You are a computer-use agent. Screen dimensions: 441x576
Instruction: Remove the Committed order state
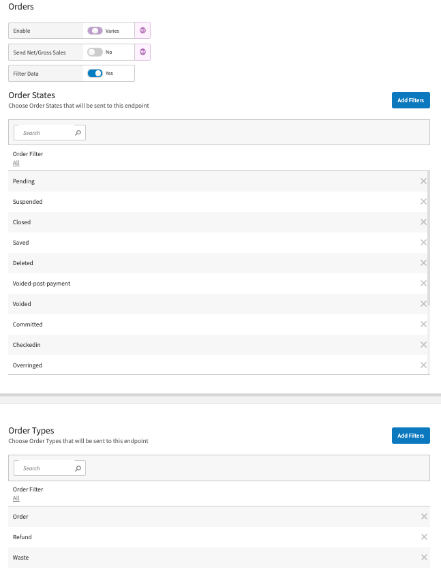[x=423, y=324]
